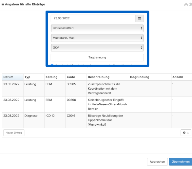
Task: Click the Typ column header
Action: point(34,77)
